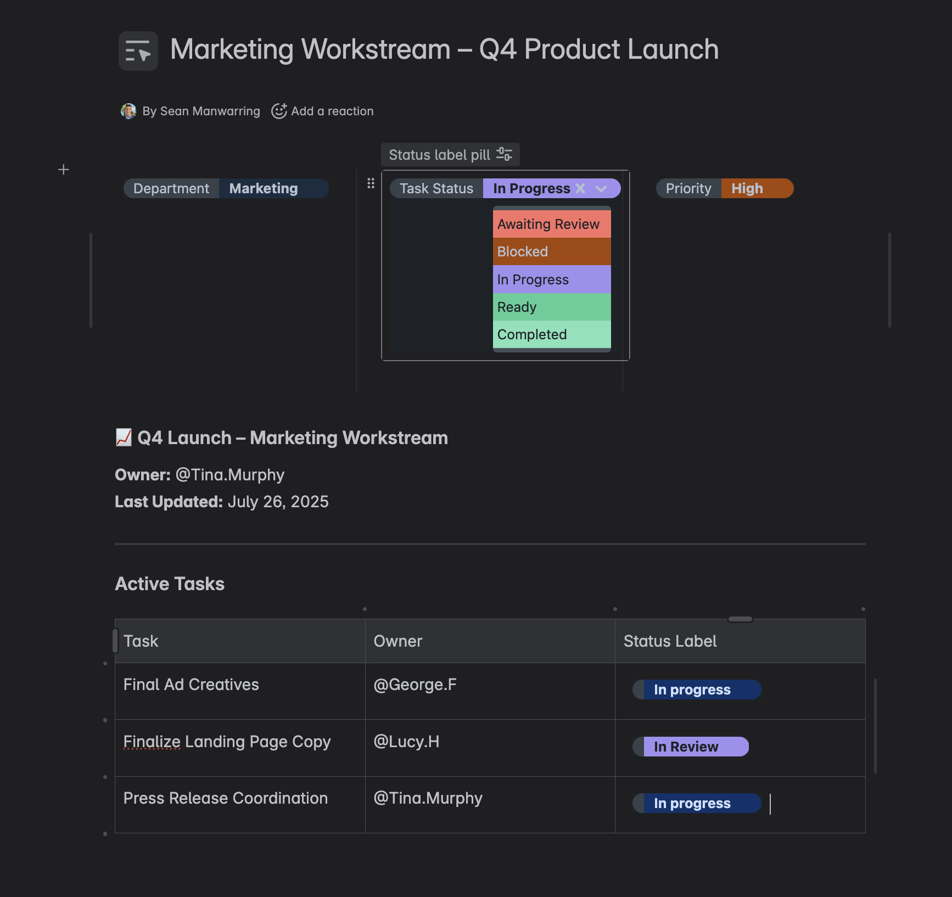Click the Final Ad Creatives row status pill

[x=696, y=689]
